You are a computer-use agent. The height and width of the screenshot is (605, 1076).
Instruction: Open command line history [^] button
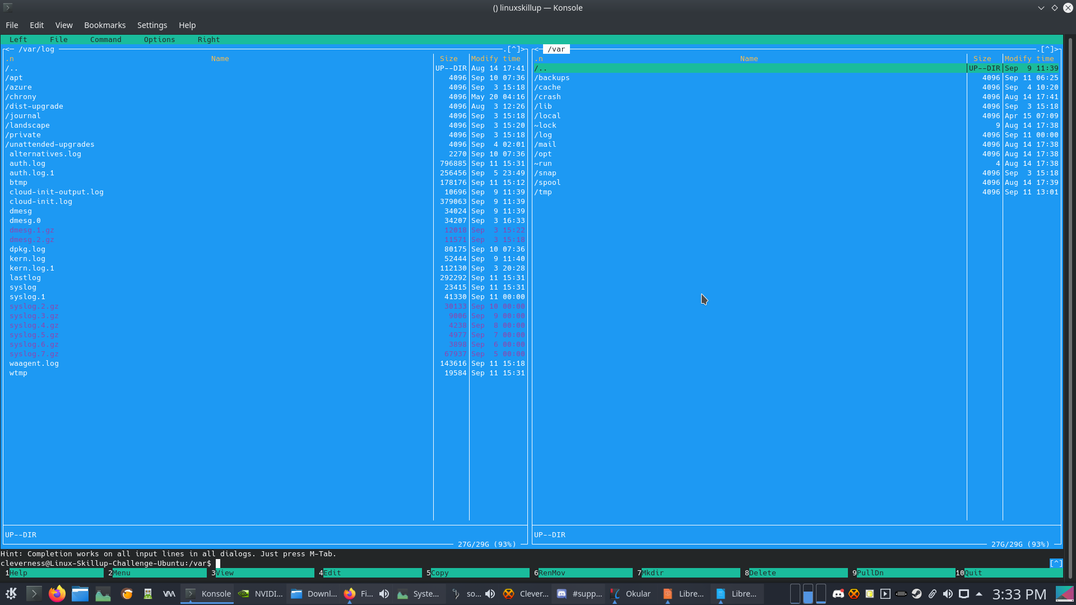pyautogui.click(x=1056, y=563)
